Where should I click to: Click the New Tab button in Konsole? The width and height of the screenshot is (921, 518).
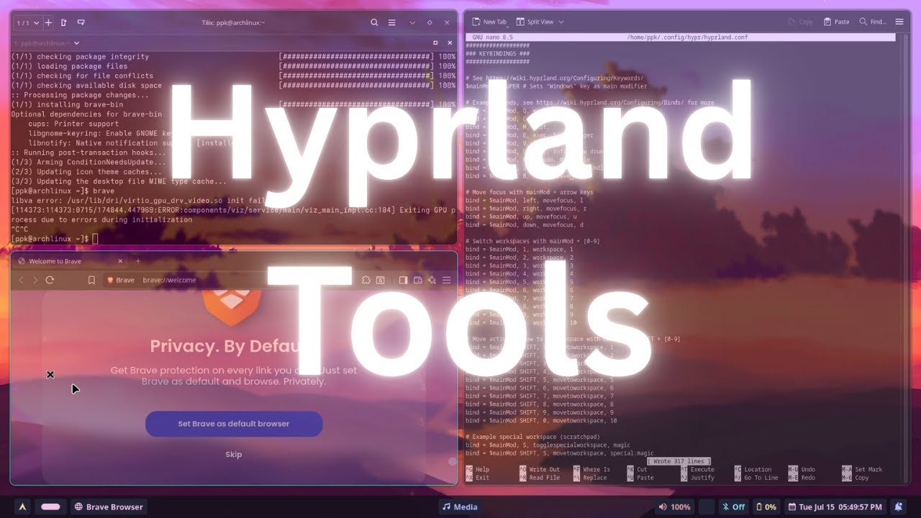point(489,22)
